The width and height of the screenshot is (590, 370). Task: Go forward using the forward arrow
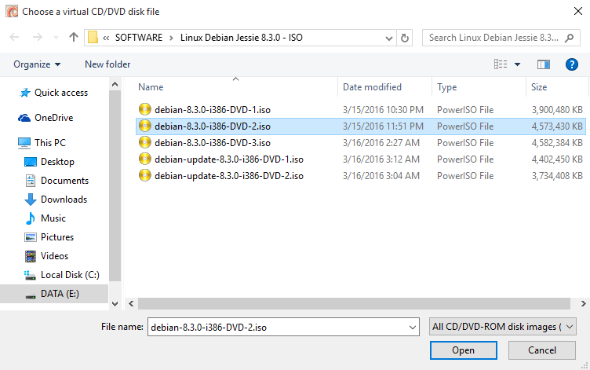[37, 37]
